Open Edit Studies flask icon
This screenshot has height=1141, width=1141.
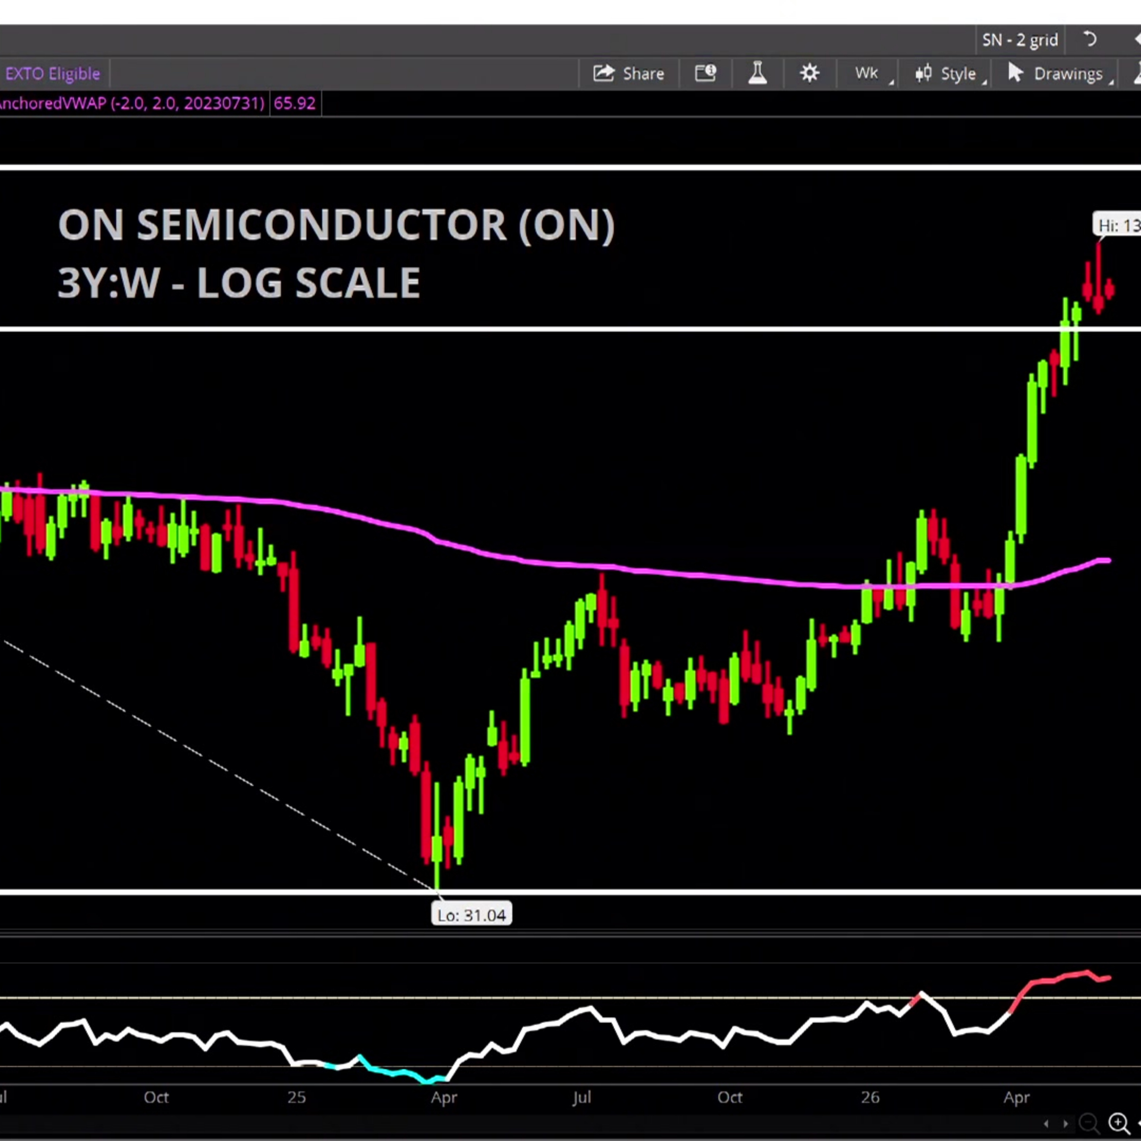757,74
